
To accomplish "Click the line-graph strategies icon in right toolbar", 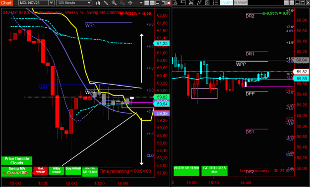I will point(199,2).
